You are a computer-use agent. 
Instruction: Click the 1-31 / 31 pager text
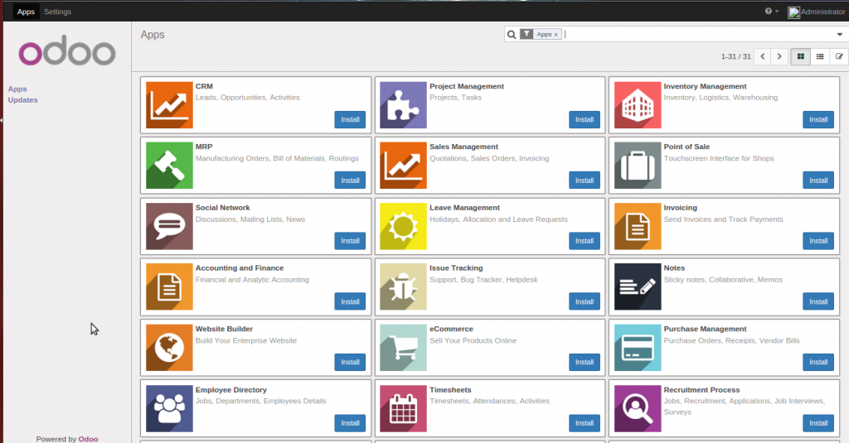(x=736, y=56)
